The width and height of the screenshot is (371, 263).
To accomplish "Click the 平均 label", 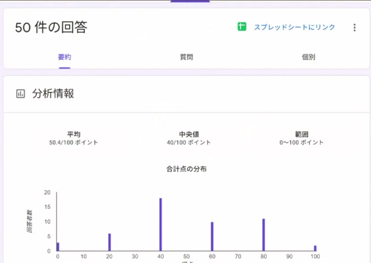I will (x=74, y=134).
